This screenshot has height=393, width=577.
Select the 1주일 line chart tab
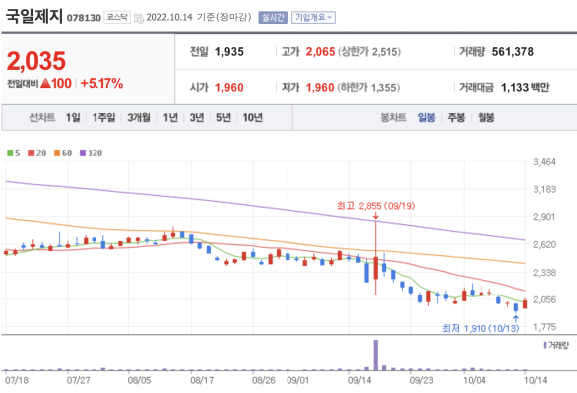click(x=103, y=118)
